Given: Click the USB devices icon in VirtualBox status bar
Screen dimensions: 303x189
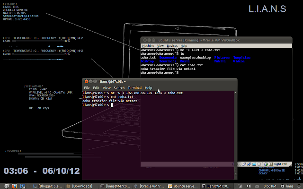Looking at the screenshot, I should (x=244, y=164).
